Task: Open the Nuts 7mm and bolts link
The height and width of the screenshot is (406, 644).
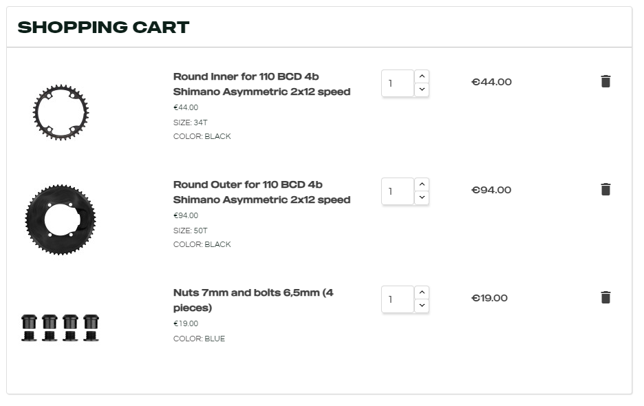Action: pyautogui.click(x=253, y=300)
